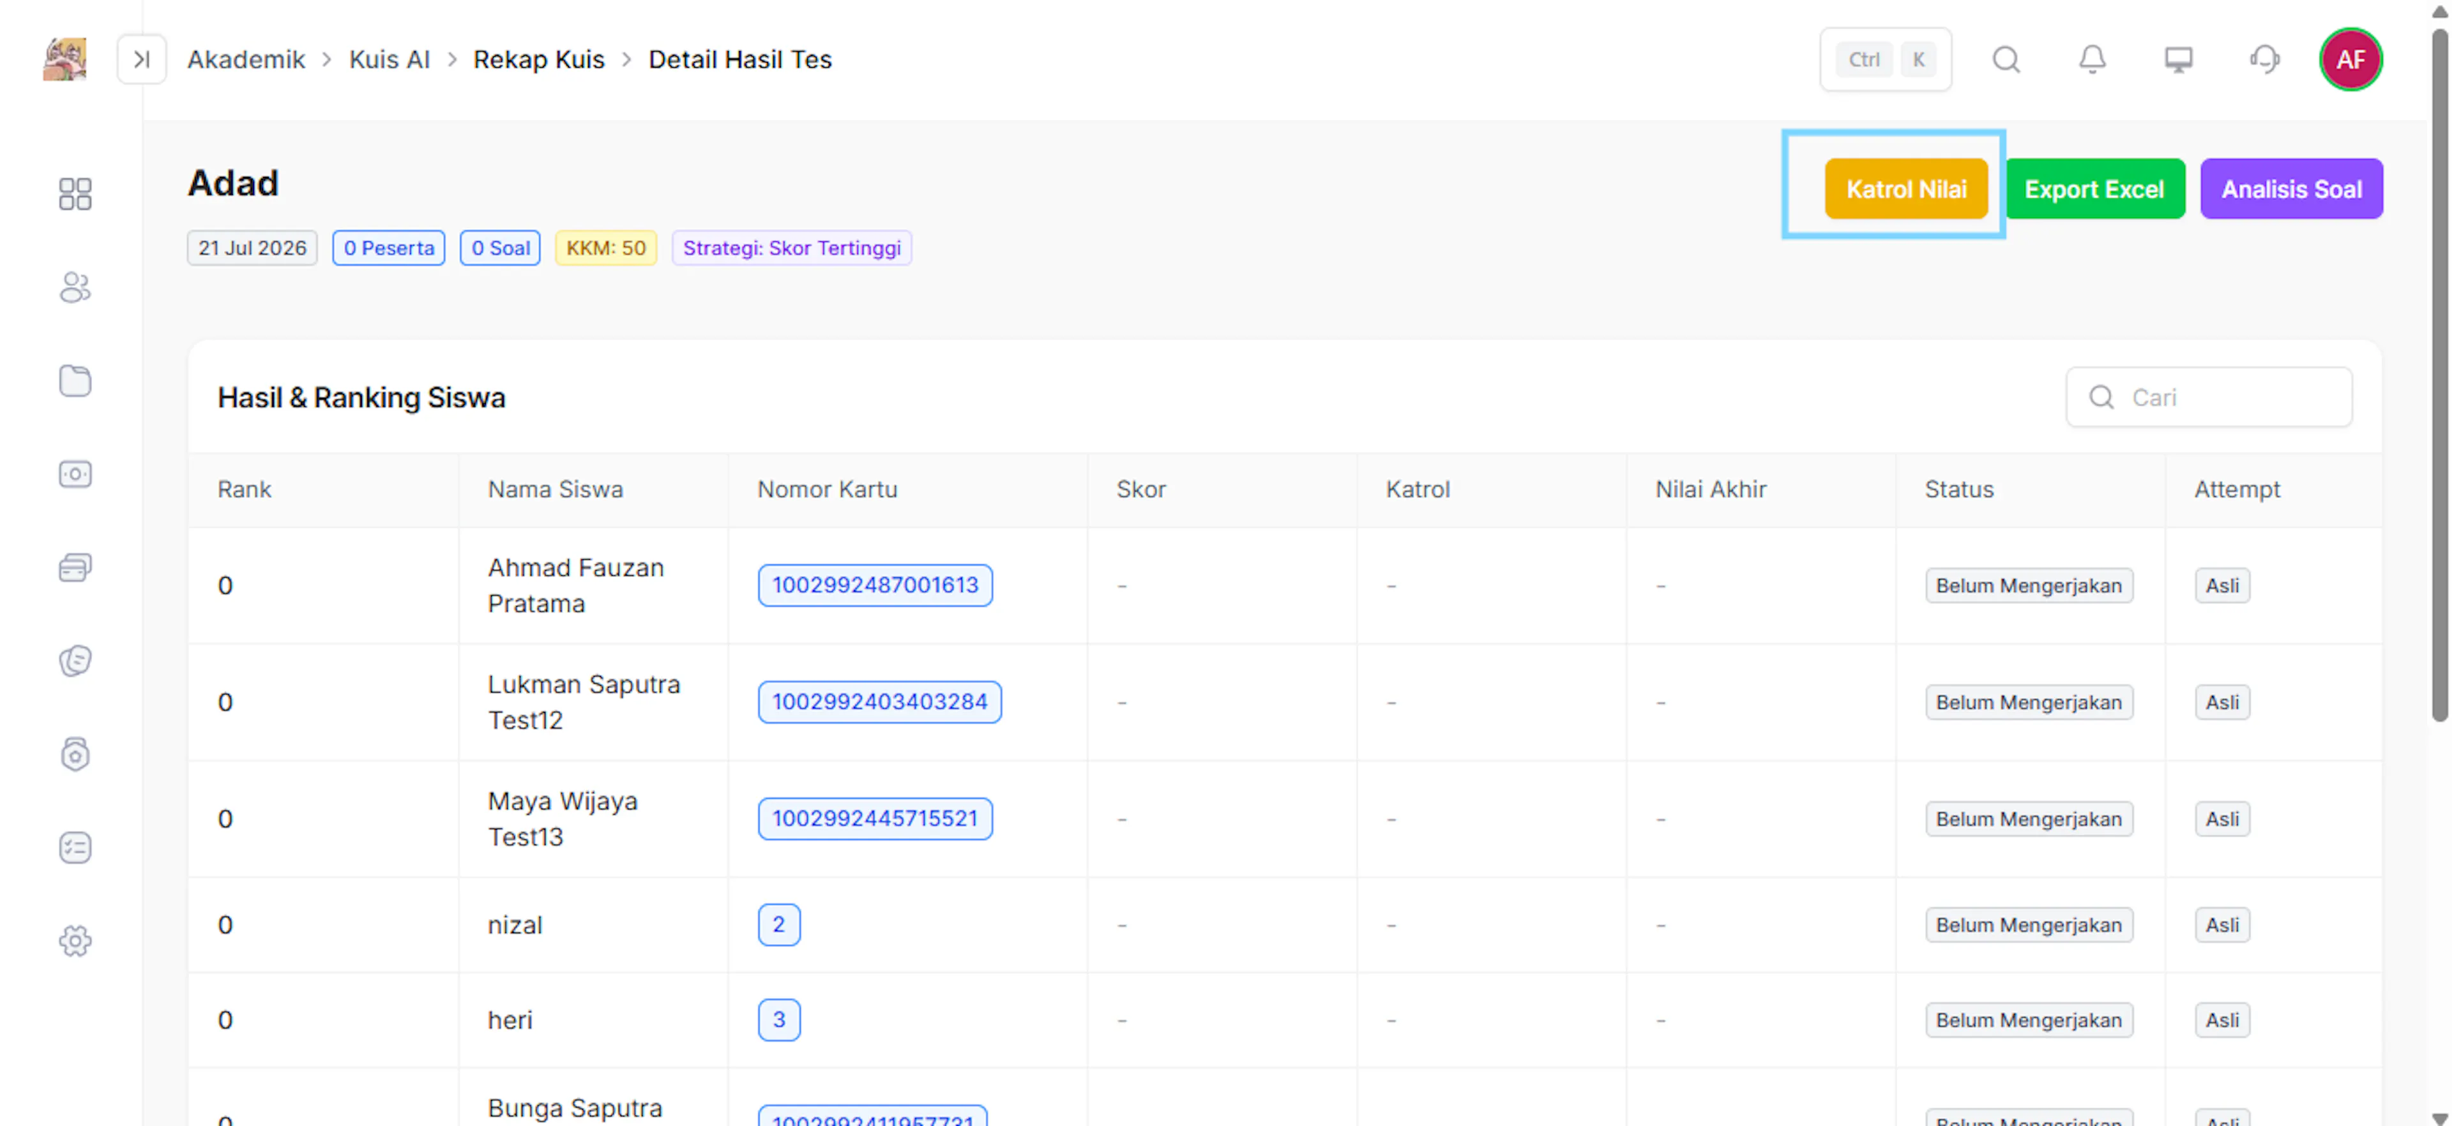The width and height of the screenshot is (2452, 1126).
Task: Open the users icon in sidebar
Action: click(x=75, y=287)
